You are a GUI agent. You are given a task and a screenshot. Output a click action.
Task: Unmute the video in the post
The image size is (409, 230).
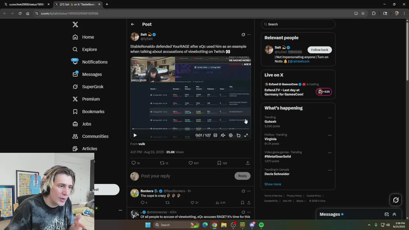(223, 135)
